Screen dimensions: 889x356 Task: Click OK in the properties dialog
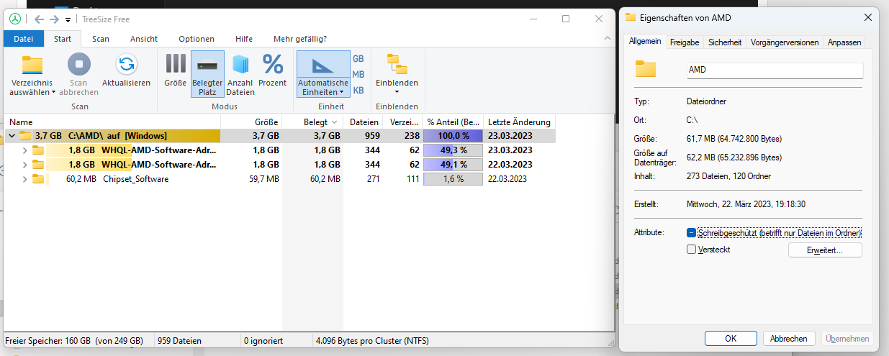(x=731, y=338)
